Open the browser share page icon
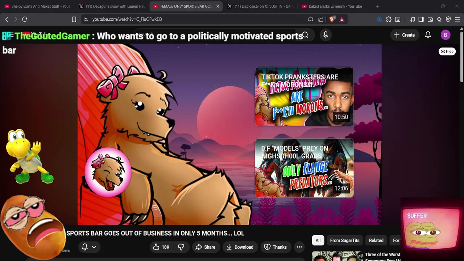Viewport: 464px width, 261px height. coord(321,19)
